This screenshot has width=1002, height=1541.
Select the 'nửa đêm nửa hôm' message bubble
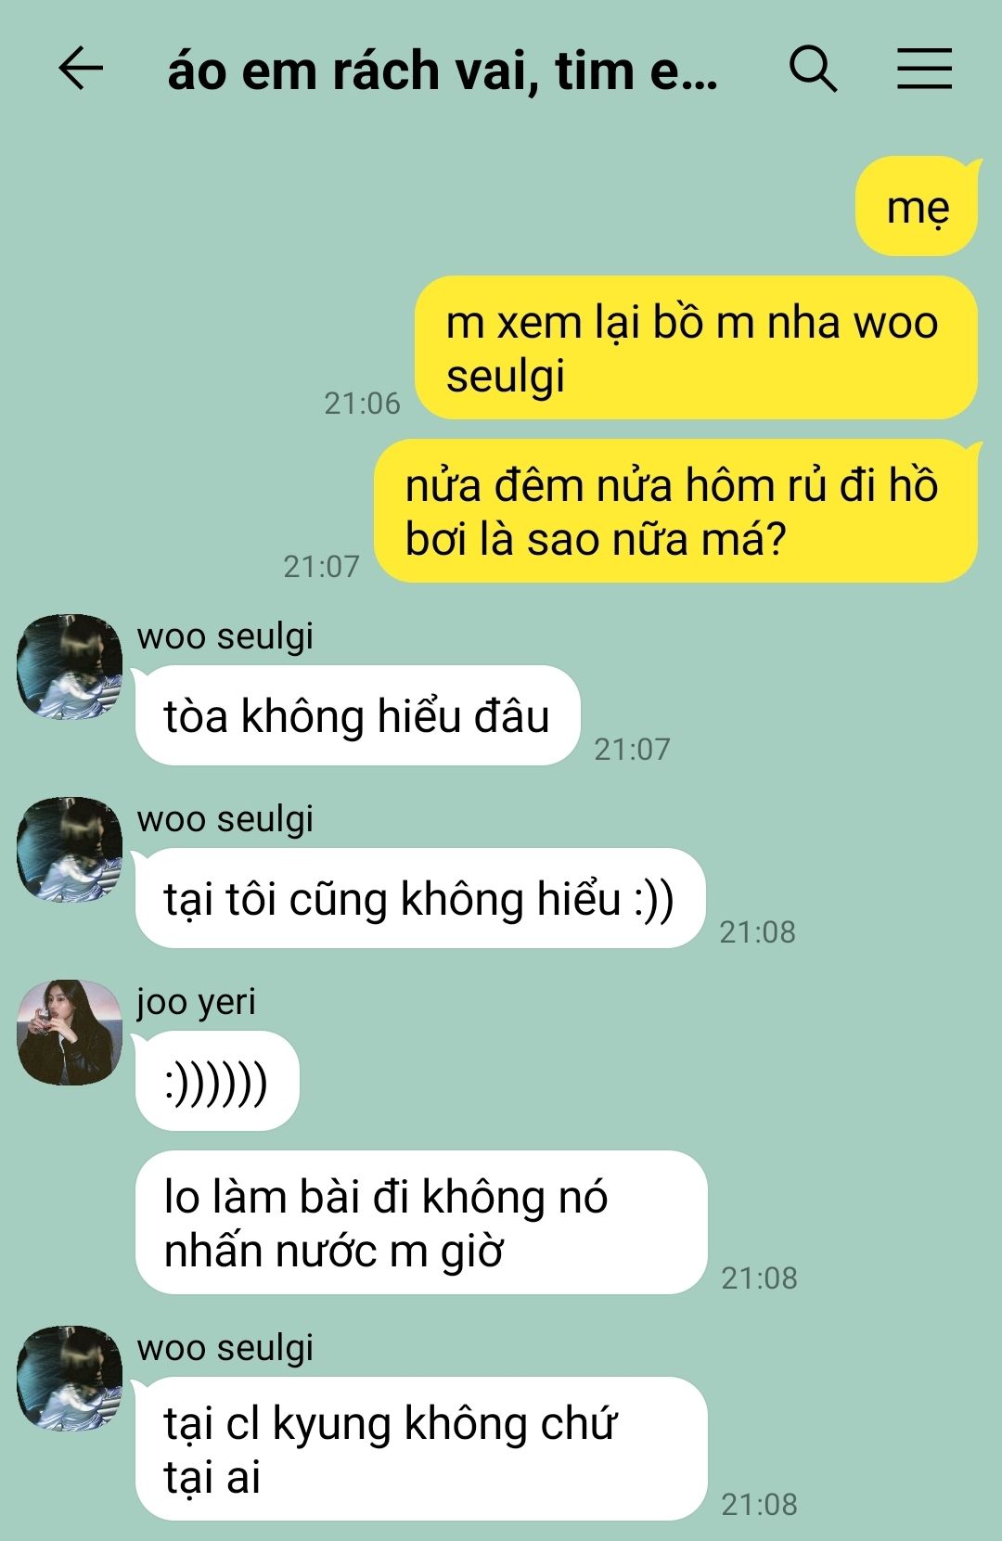(675, 511)
